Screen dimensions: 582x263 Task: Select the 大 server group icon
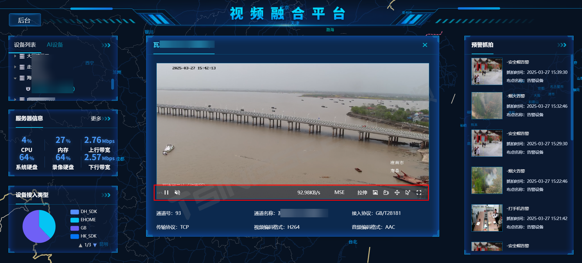coord(22,56)
